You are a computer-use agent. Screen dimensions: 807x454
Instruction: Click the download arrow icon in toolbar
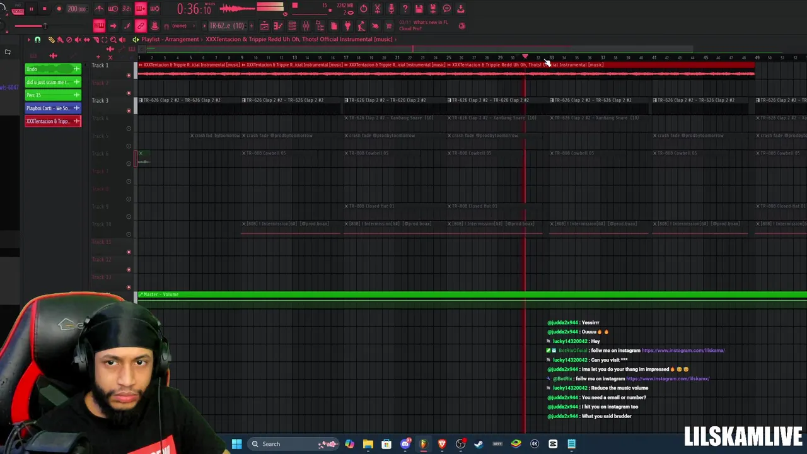click(x=461, y=9)
